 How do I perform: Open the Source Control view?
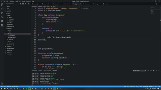[2, 13]
